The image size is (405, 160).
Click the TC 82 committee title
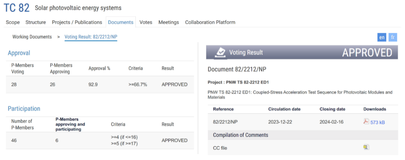point(16,8)
